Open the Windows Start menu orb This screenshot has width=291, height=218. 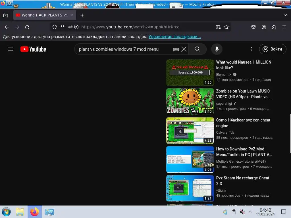coord(6,212)
